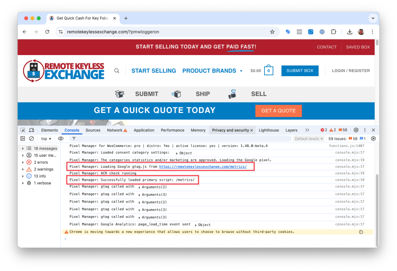Image resolution: width=397 pixels, height=271 pixels.
Task: Switch to the Sources tab
Action: [x=93, y=130]
